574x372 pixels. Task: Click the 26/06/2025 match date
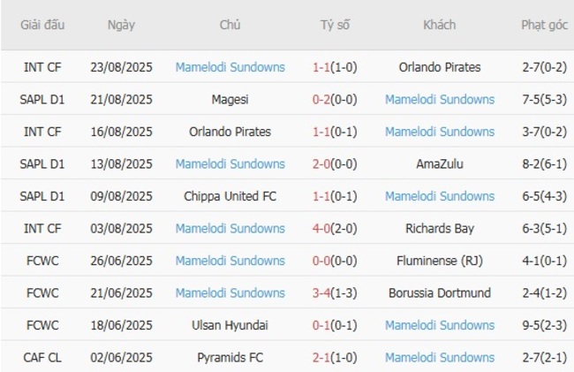point(121,261)
